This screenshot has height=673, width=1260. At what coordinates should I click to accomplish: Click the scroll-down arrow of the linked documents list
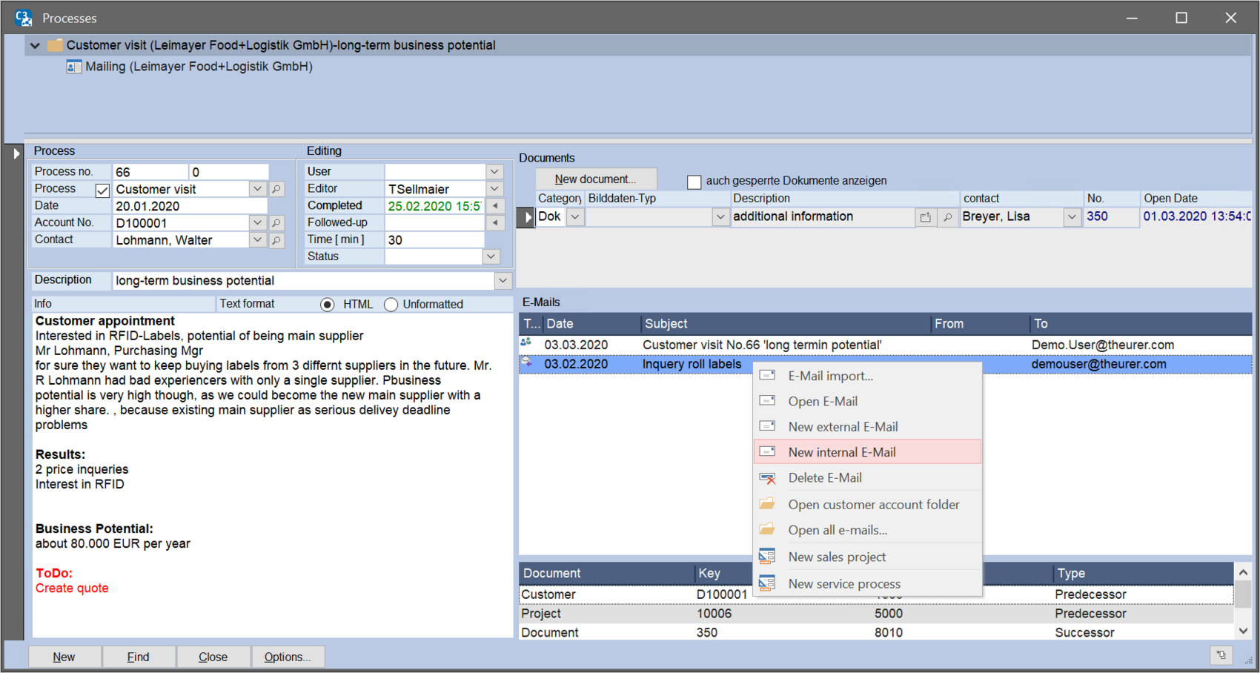tap(1243, 631)
